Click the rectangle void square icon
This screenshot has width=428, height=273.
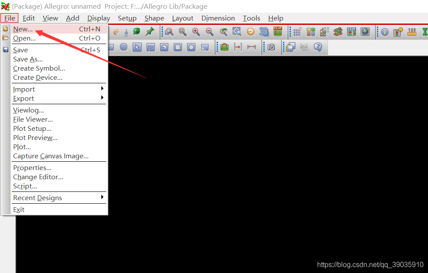(178, 47)
